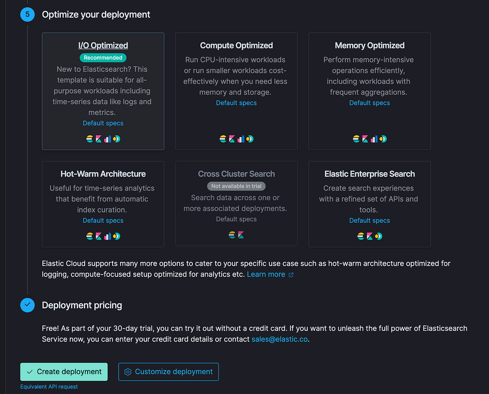Choose the Compute Optimized template title

click(236, 45)
